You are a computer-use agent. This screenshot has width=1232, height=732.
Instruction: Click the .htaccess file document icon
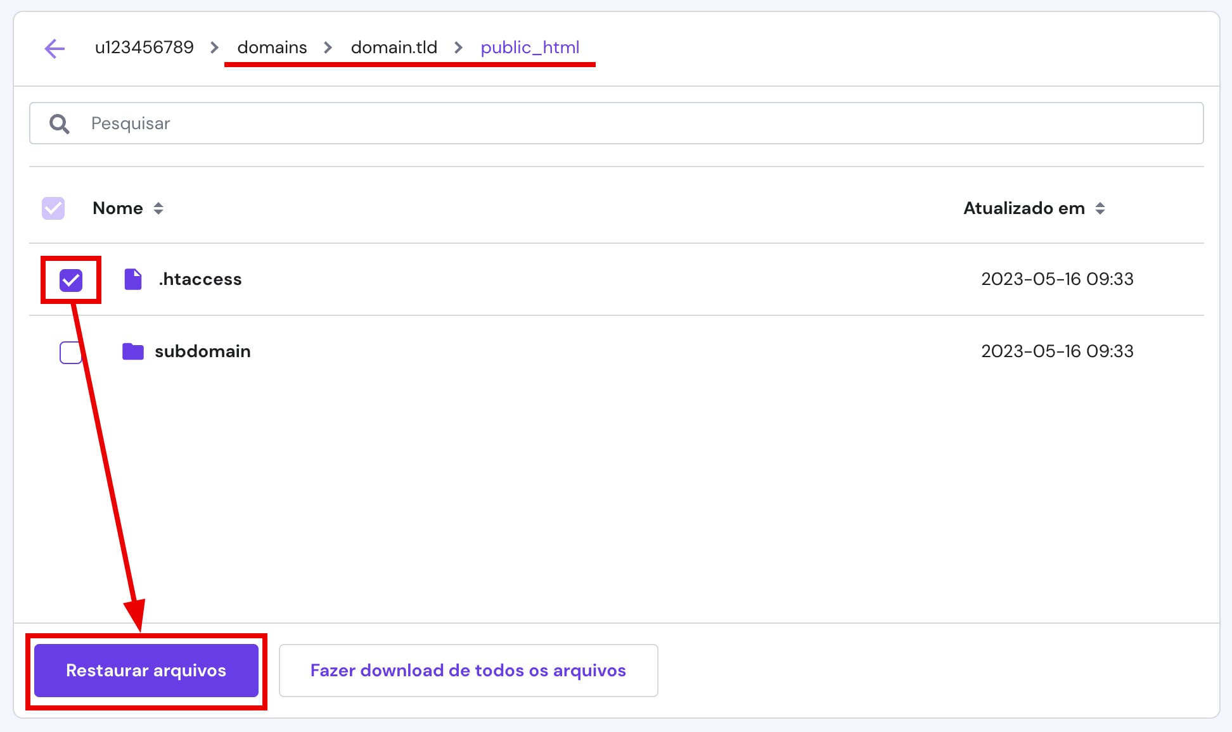coord(133,279)
